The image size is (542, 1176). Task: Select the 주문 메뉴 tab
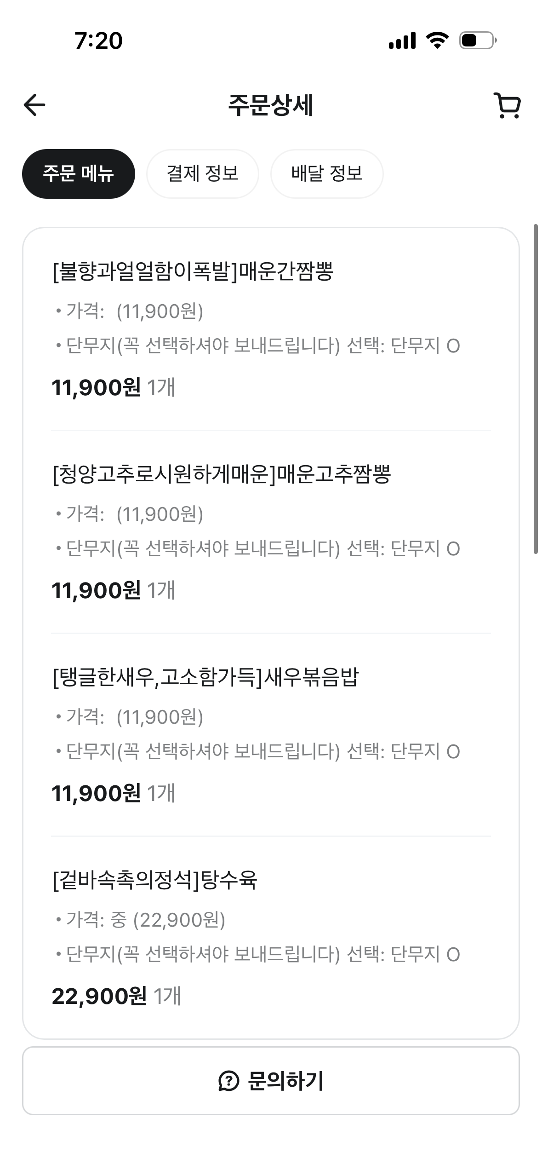click(x=79, y=174)
